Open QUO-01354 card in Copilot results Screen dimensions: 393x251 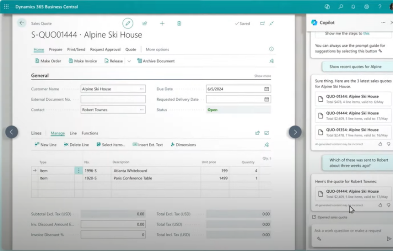[353, 132]
